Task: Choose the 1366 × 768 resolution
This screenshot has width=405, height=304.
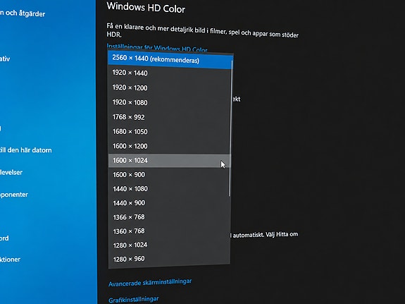Action: tap(169, 217)
